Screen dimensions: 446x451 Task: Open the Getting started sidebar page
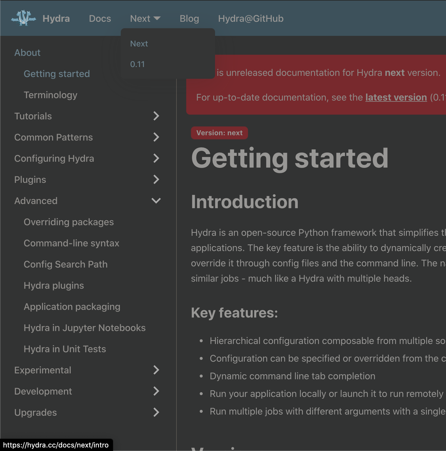(x=57, y=74)
